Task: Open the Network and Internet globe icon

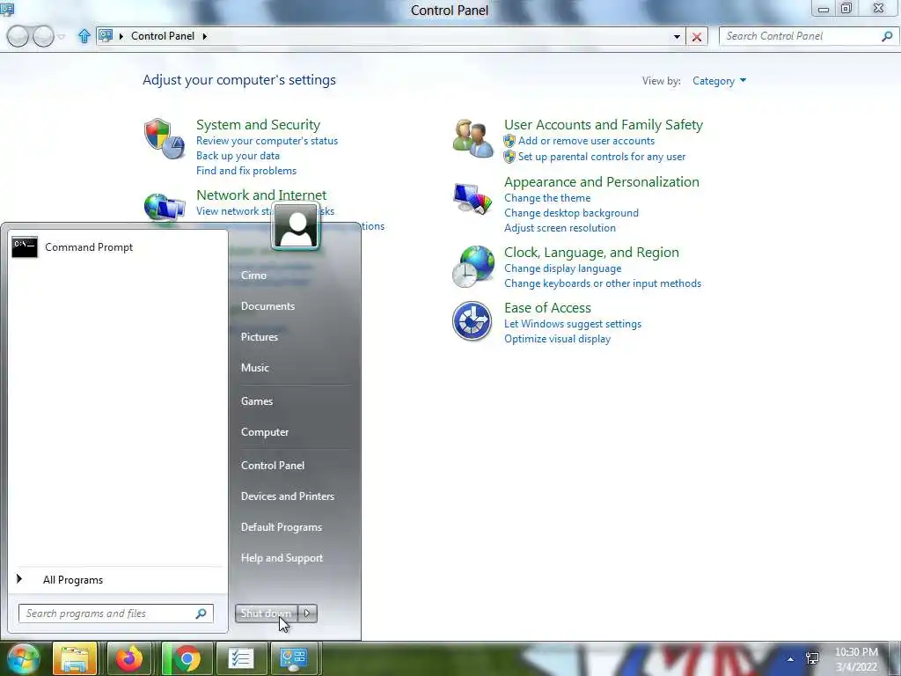Action: pos(165,208)
